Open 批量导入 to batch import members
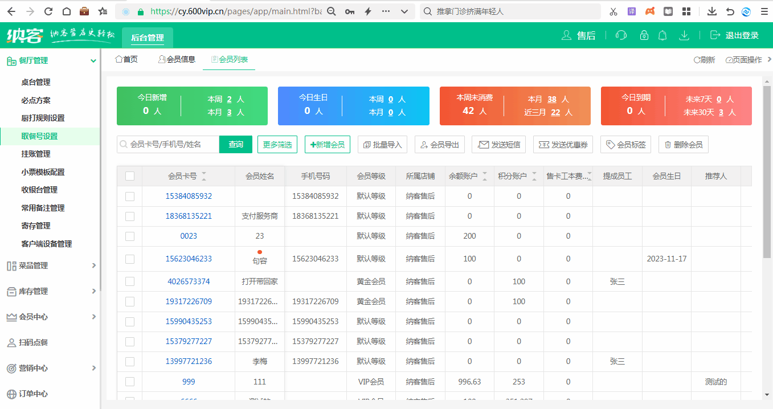The width and height of the screenshot is (773, 409). (382, 144)
